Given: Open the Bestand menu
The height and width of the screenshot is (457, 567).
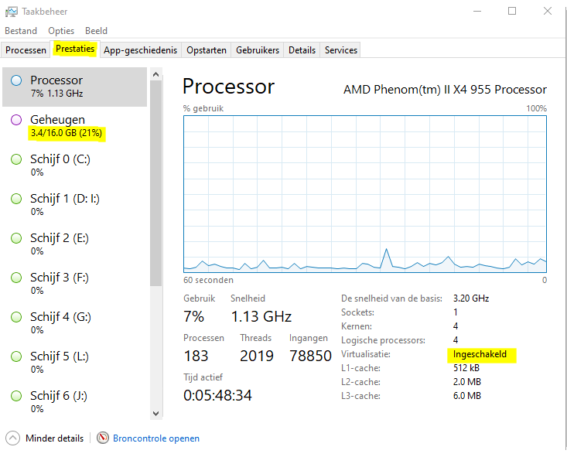Looking at the screenshot, I should point(21,31).
